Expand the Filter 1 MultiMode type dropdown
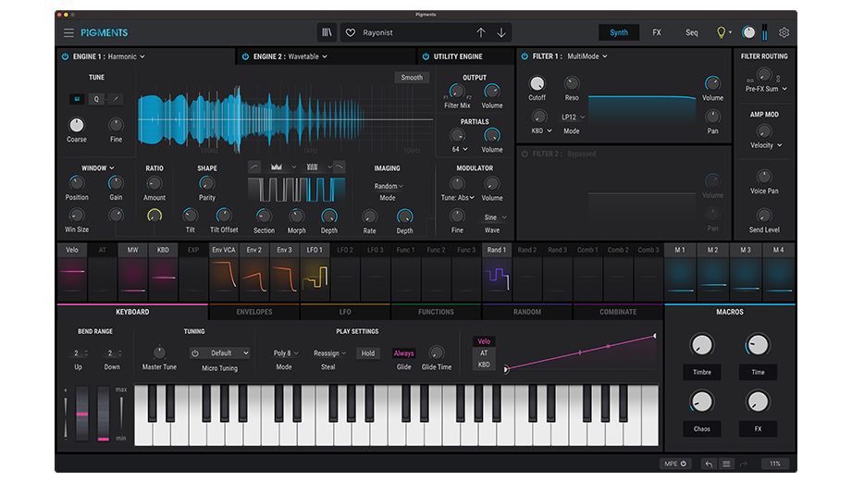852x494 pixels. tap(587, 56)
